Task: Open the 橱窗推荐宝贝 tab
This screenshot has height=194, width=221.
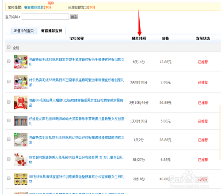Action: 52,31
